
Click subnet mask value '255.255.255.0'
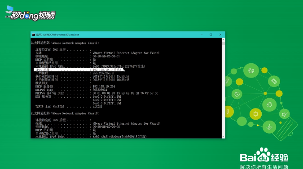(x=103, y=73)
